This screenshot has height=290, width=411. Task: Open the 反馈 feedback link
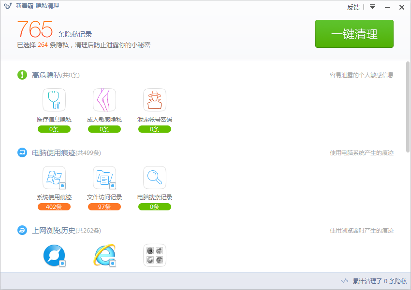pos(352,7)
